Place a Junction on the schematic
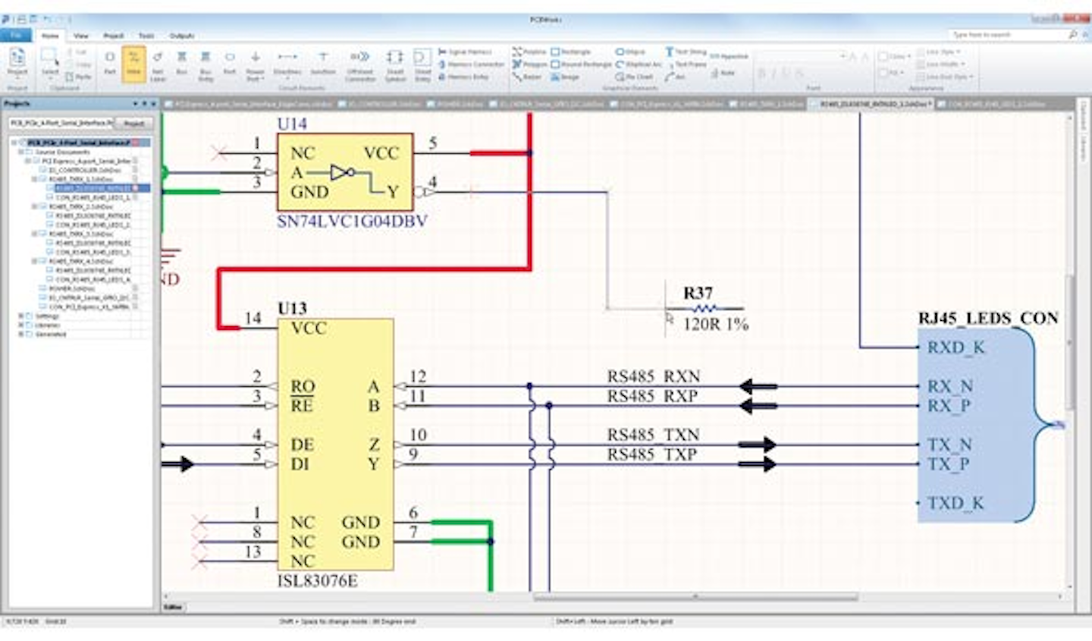 tap(323, 61)
